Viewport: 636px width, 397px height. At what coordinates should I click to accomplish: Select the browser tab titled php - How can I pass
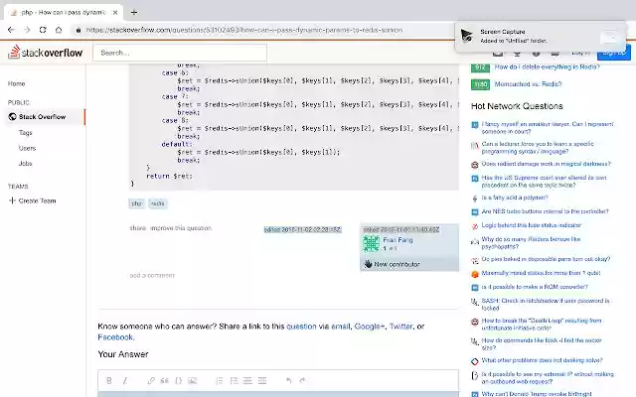[x=64, y=13]
